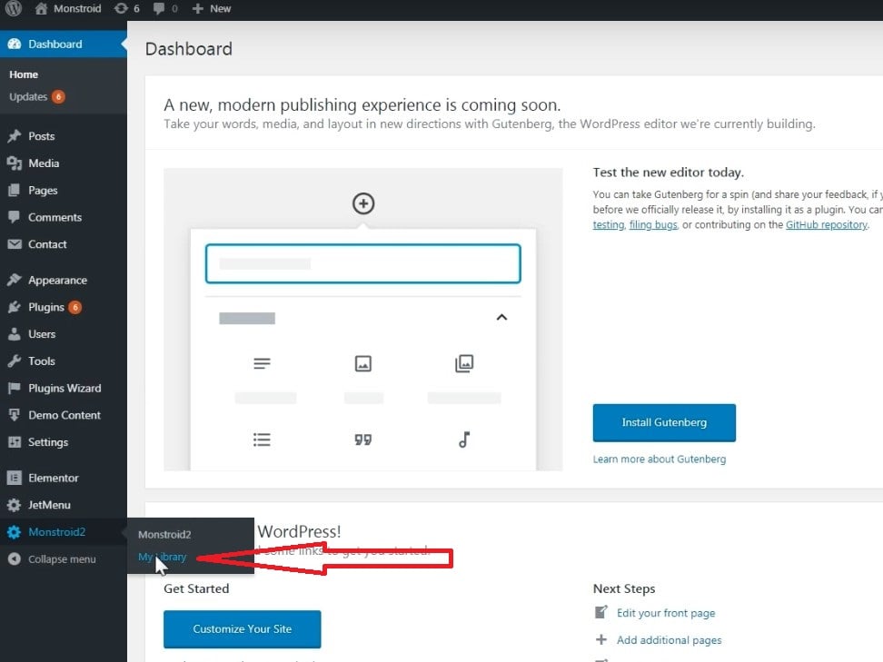The width and height of the screenshot is (883, 662).
Task: Open Posts from the sidebar
Action: tap(41, 136)
